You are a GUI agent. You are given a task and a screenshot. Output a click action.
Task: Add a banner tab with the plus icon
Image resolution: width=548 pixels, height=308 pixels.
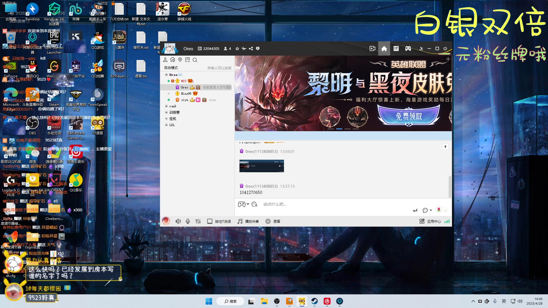pos(448,59)
